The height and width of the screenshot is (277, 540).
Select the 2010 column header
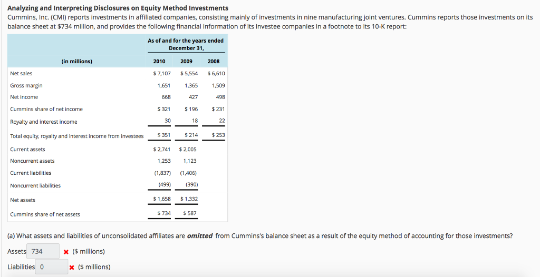pos(159,61)
